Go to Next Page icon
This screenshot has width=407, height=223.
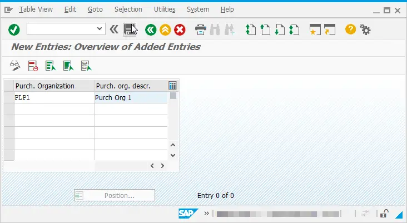pos(280,29)
